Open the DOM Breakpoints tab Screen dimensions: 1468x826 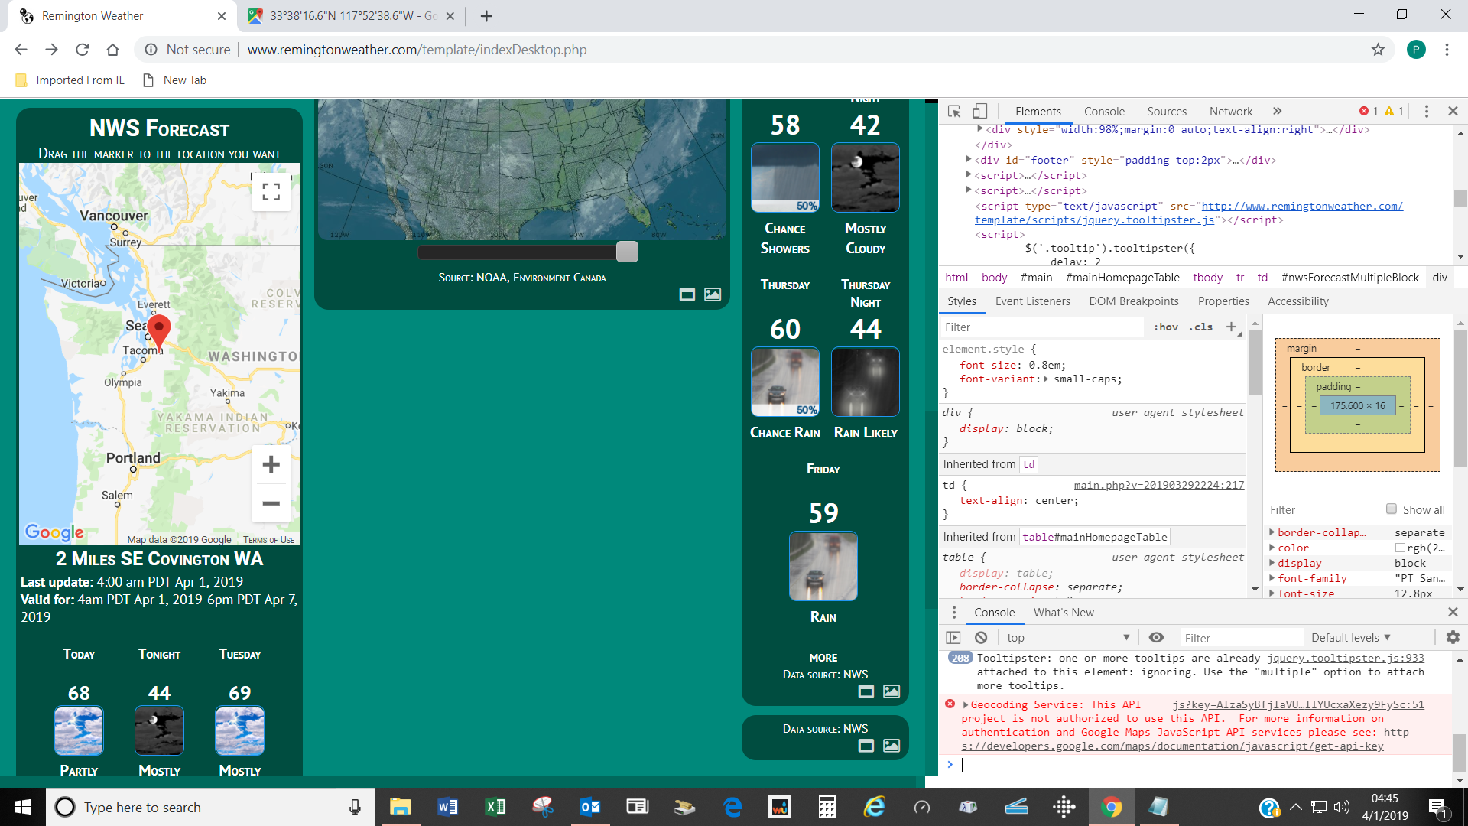click(x=1134, y=301)
